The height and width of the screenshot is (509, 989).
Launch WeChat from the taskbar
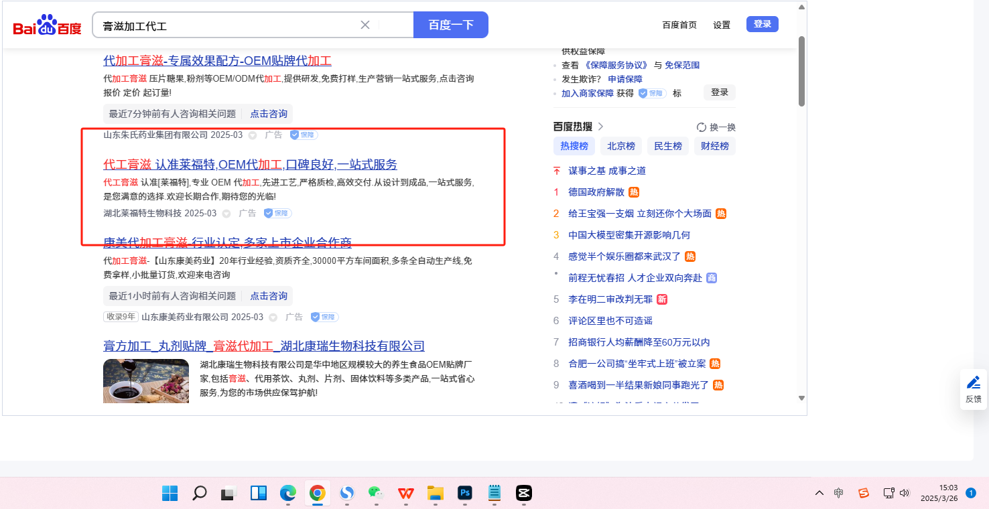pos(375,494)
